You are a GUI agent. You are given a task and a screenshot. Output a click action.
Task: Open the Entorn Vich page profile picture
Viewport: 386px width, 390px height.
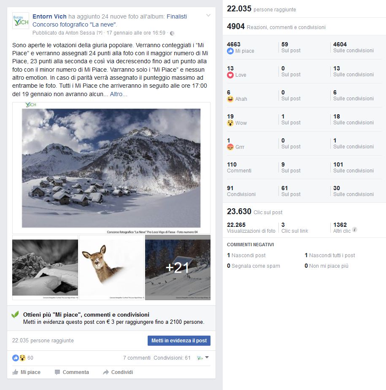pos(21,21)
